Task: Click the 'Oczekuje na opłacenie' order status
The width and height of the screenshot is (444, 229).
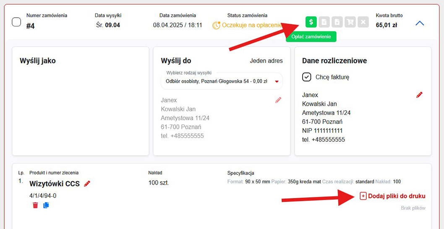Action: click(251, 25)
